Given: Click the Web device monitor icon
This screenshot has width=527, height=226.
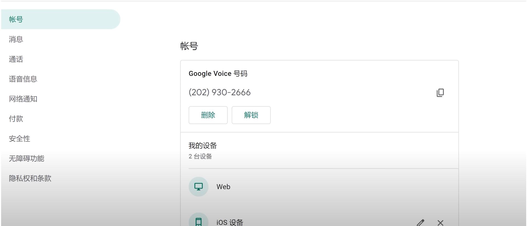Looking at the screenshot, I should tap(199, 187).
